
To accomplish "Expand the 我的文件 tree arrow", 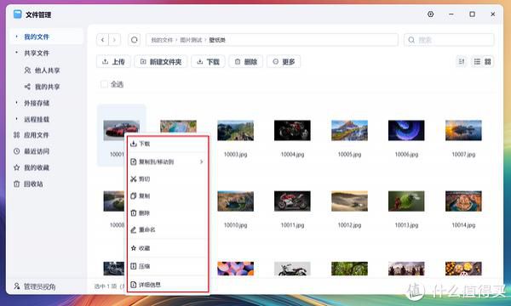I will (x=16, y=36).
